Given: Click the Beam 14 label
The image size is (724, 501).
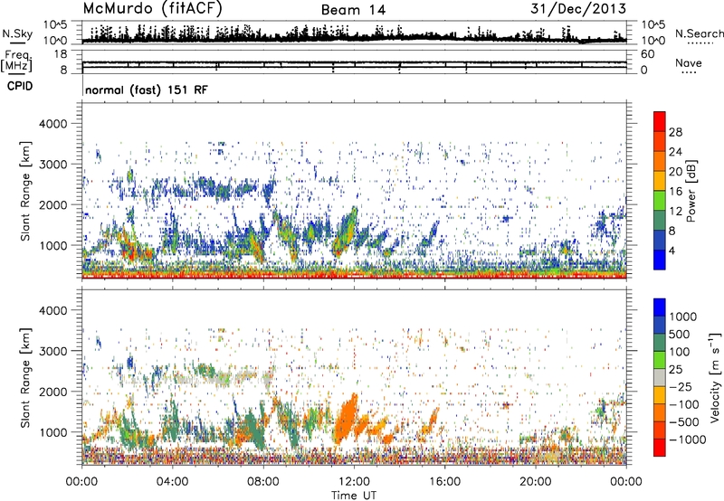Looking at the screenshot, I should click(353, 10).
